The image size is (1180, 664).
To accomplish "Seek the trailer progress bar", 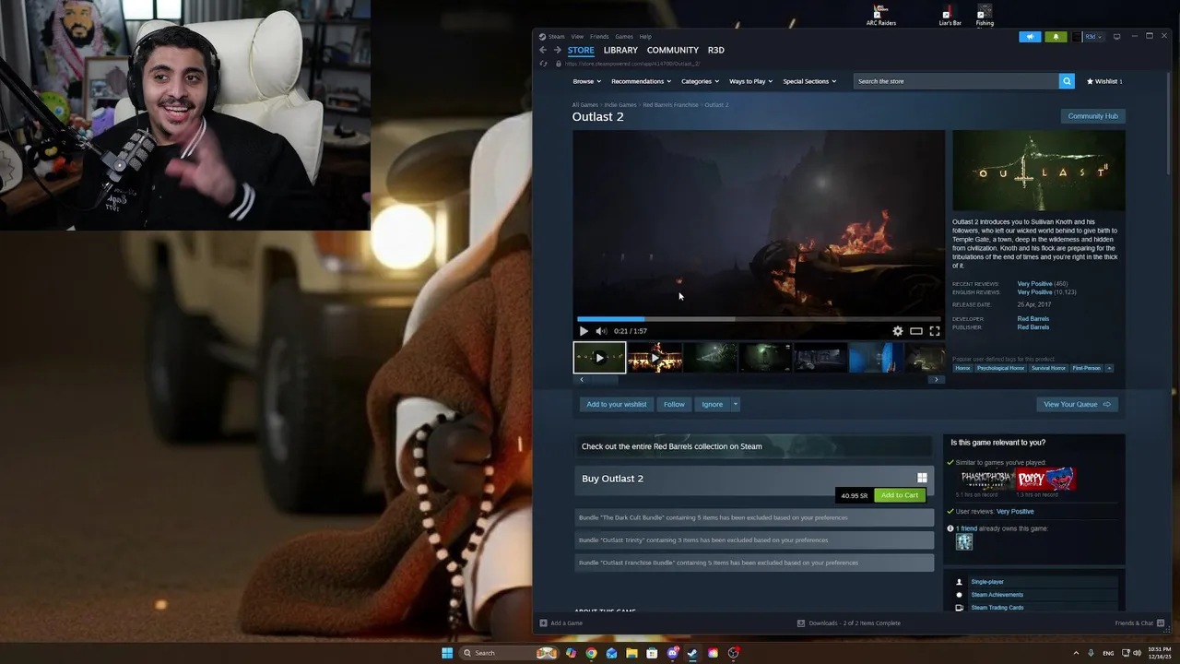I will click(759, 319).
